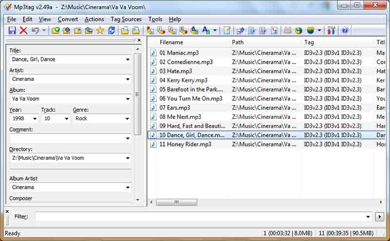
Task: Open the Tools menu
Action: coord(155,19)
